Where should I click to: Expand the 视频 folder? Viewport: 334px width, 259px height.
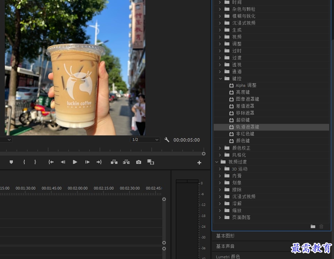point(220,37)
